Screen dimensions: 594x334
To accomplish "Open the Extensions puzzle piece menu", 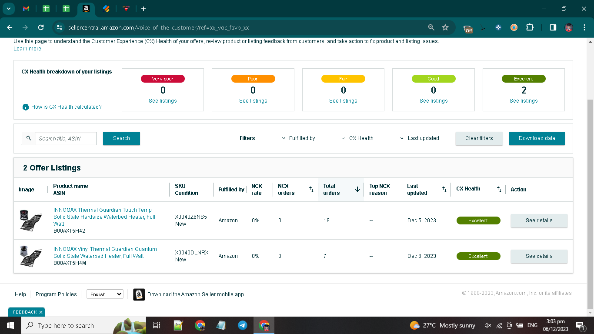I will [530, 27].
